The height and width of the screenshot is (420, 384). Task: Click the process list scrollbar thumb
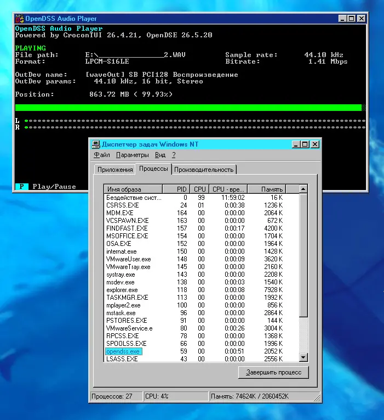(x=303, y=255)
